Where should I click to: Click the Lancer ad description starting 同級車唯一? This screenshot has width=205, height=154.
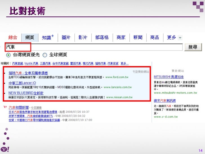[55, 87]
